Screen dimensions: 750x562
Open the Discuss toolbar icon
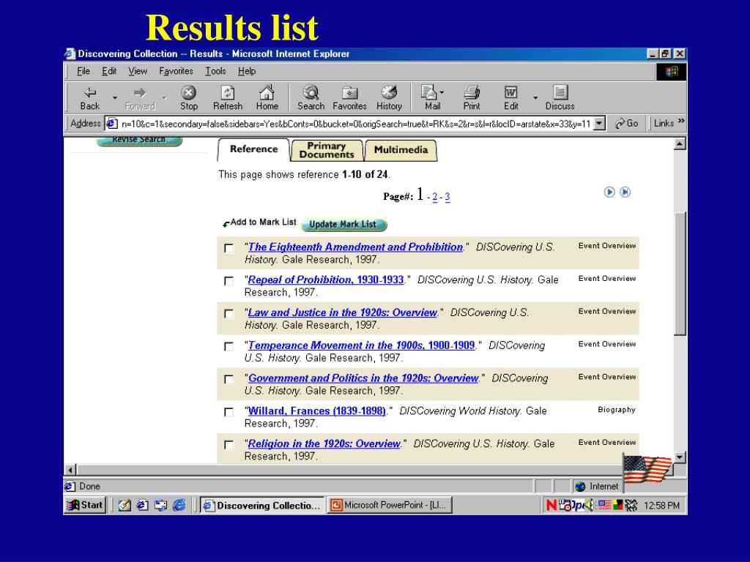[560, 98]
